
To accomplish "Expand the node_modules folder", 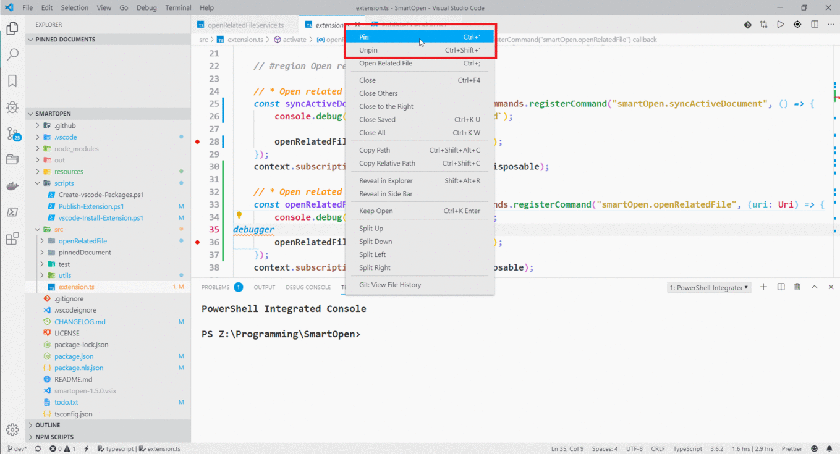I will pyautogui.click(x=38, y=148).
